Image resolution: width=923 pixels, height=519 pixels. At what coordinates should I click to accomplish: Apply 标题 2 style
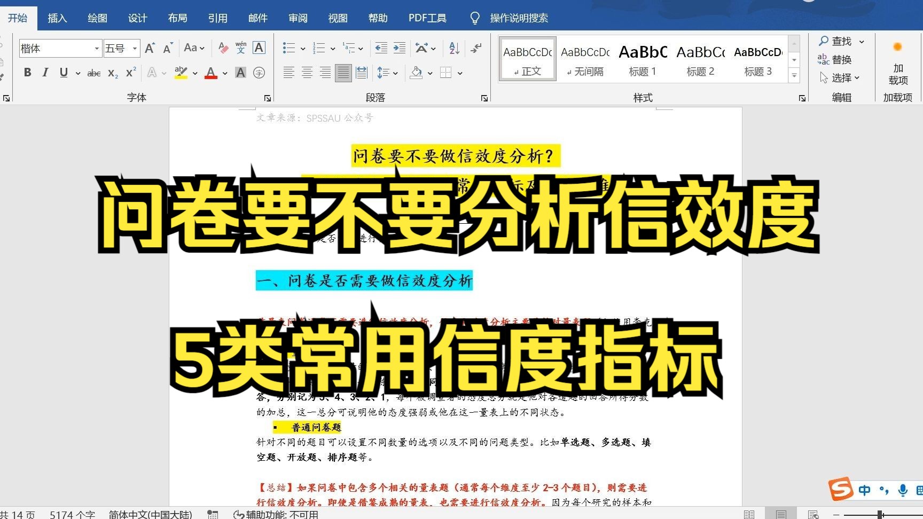(x=700, y=60)
